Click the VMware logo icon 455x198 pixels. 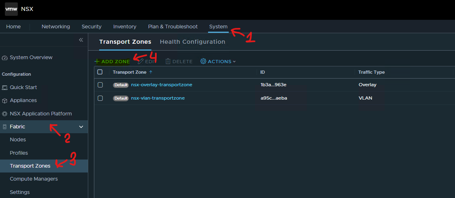point(11,9)
